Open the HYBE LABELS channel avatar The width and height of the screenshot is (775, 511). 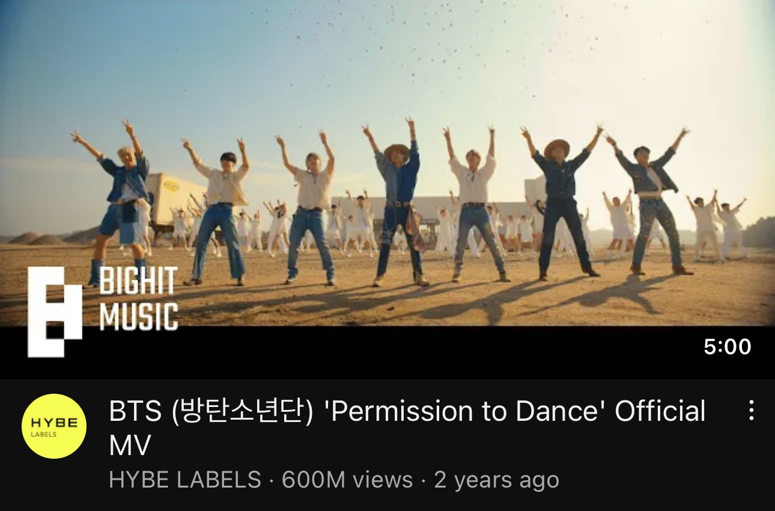point(54,426)
